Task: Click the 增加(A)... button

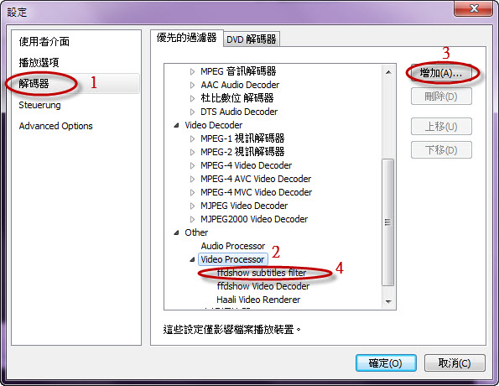Action: pyautogui.click(x=441, y=73)
